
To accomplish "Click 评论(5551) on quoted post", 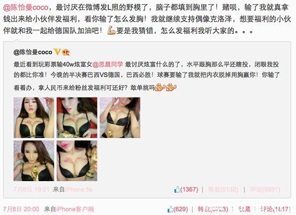I will [x=265, y=189].
